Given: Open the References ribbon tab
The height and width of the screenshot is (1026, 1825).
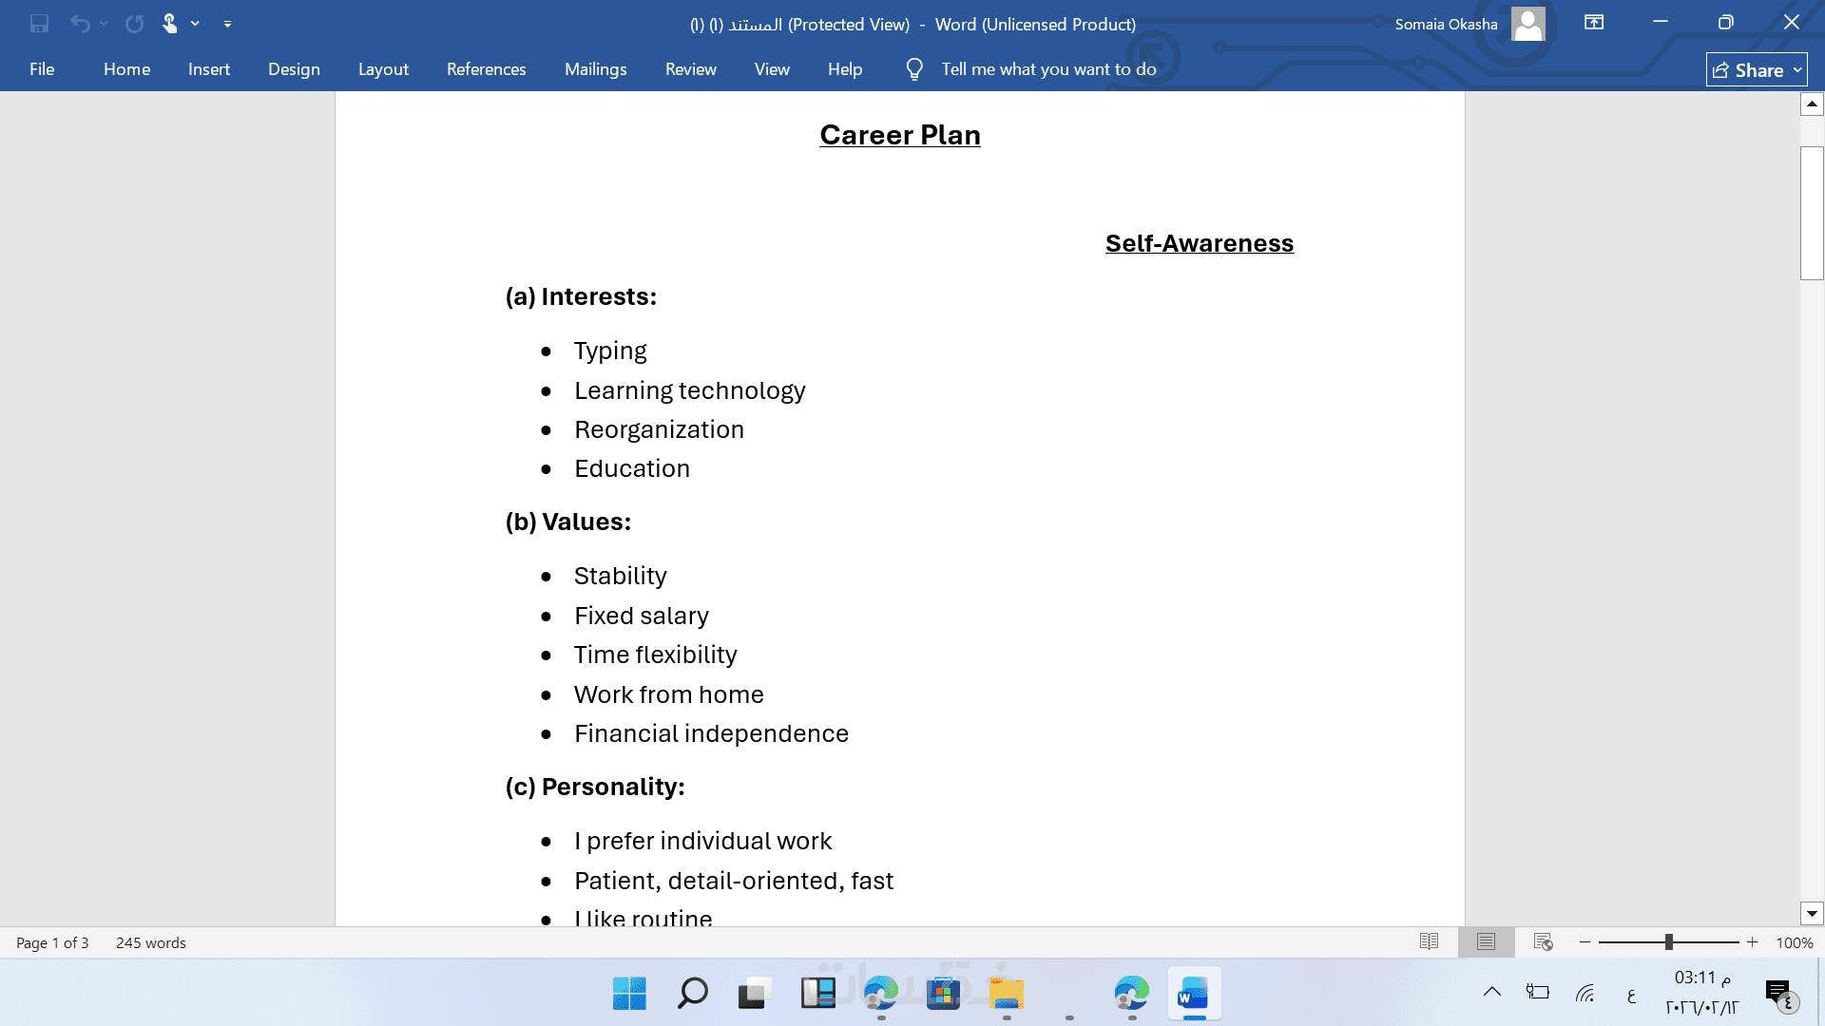Looking at the screenshot, I should tap(486, 69).
